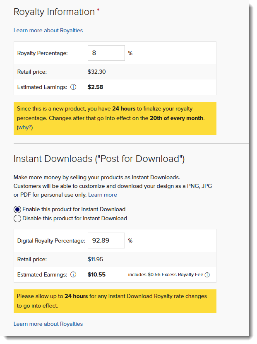The width and height of the screenshot is (257, 344).
Task: Click the 'includes $0.56 Excess Royalty Fee' text
Action: click(166, 275)
